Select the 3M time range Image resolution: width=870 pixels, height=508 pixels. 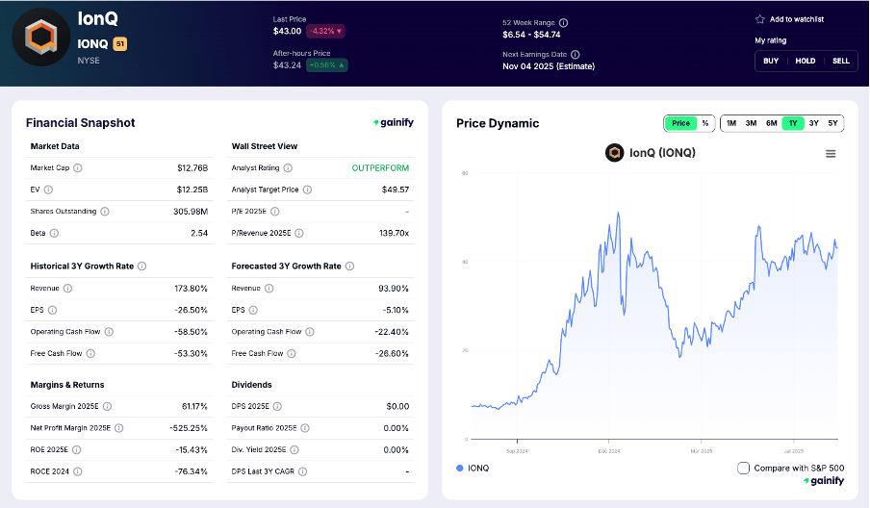pos(752,123)
